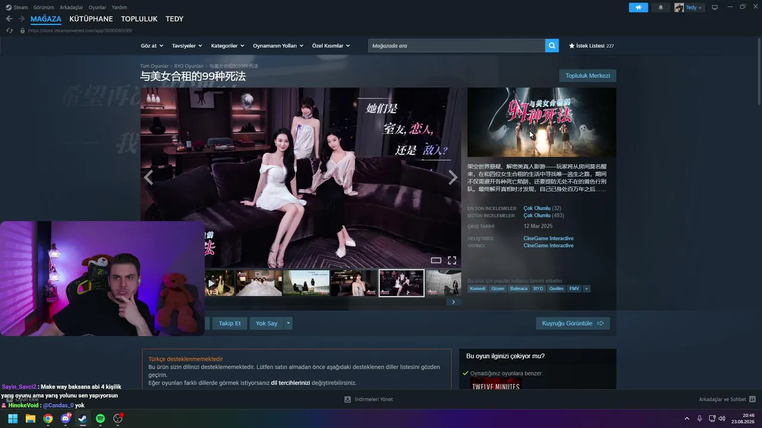Select the Gerilim tag
This screenshot has height=428, width=762.
[x=556, y=289]
